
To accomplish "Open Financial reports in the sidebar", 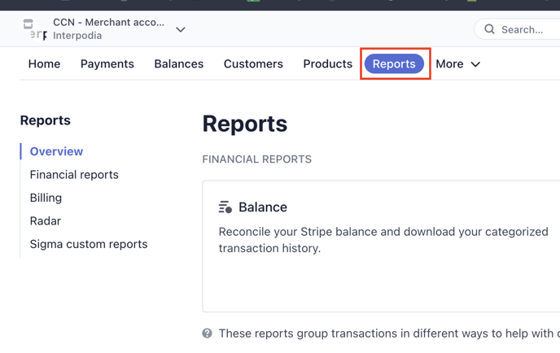I will 74,175.
